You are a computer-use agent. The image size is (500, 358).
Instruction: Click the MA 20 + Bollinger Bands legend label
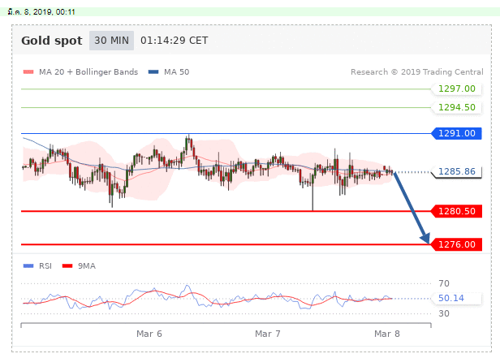88,72
